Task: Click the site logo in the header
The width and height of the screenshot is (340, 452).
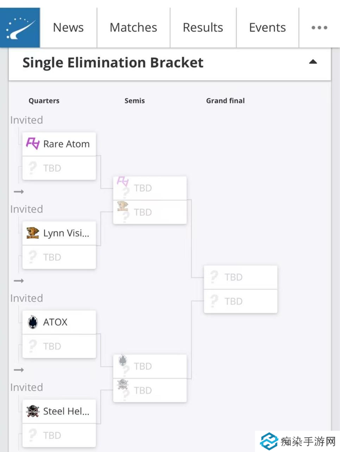Action: pos(20,28)
